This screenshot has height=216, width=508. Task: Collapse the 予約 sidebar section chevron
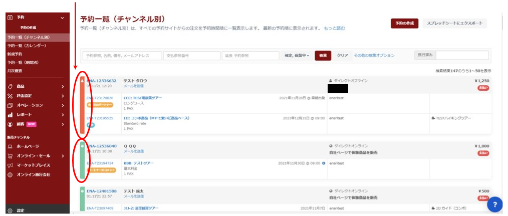[62, 18]
